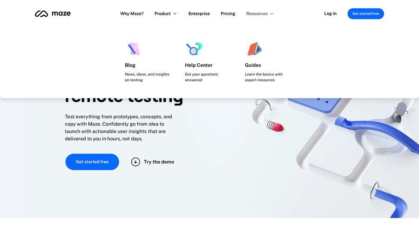Click the Maze logo icon
Viewport: 419px width, 225px height.
point(41,13)
